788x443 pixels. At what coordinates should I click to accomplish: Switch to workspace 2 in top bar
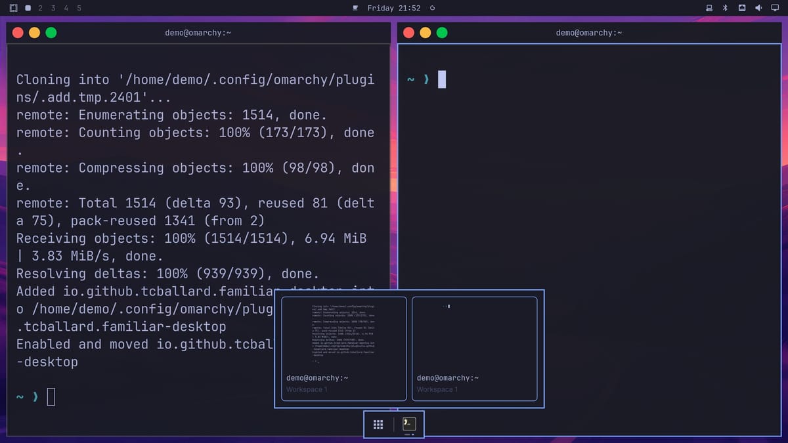tap(41, 8)
